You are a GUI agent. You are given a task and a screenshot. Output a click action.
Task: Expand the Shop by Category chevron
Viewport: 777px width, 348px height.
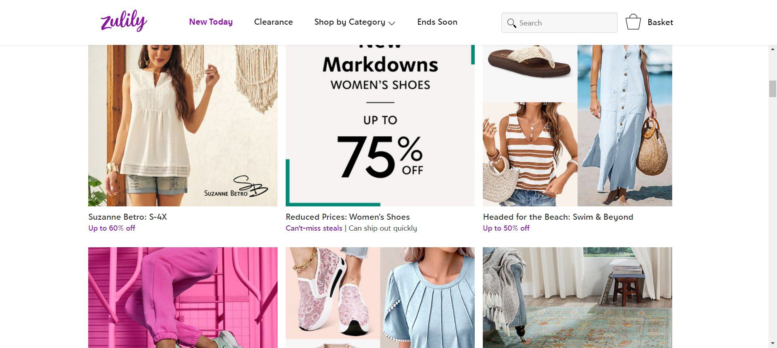[x=392, y=23]
